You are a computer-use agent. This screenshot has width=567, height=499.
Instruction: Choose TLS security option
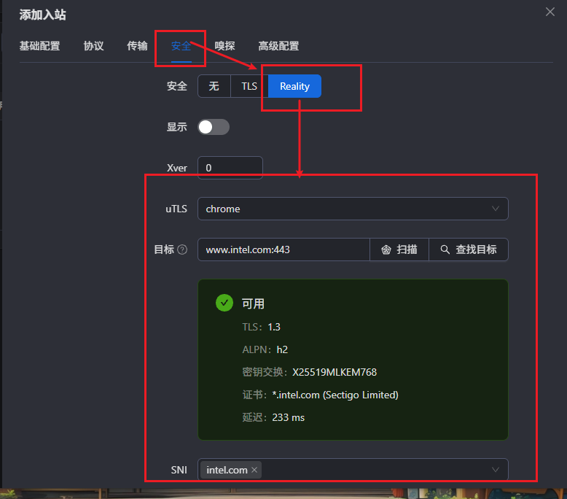249,86
